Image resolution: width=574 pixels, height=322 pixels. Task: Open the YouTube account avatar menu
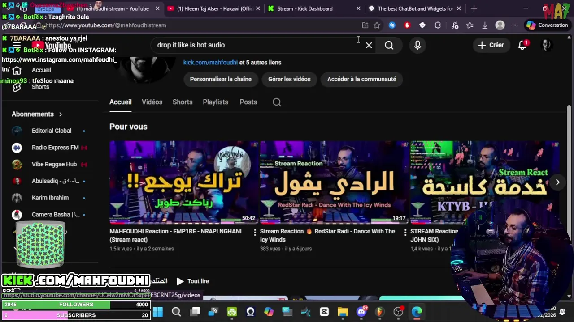point(546,45)
